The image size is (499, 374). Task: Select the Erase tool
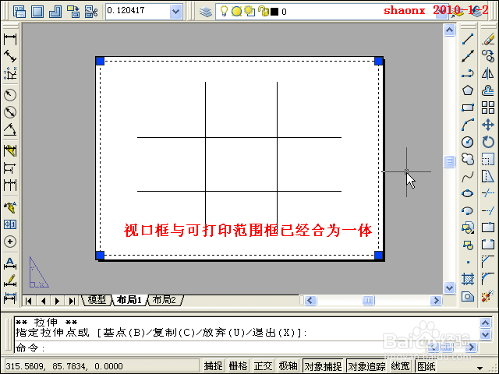point(488,39)
